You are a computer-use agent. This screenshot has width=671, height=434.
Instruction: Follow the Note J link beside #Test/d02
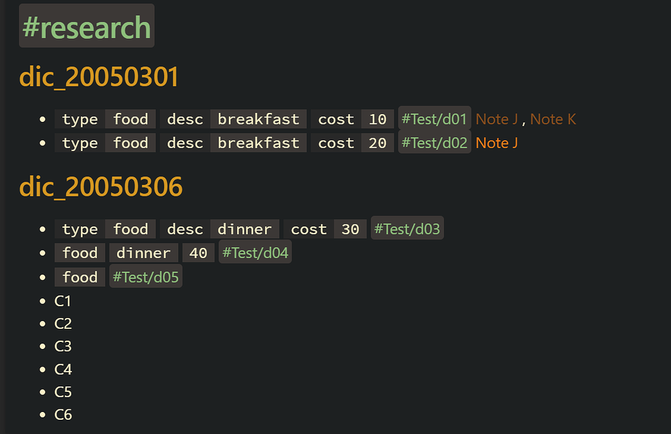[497, 143]
